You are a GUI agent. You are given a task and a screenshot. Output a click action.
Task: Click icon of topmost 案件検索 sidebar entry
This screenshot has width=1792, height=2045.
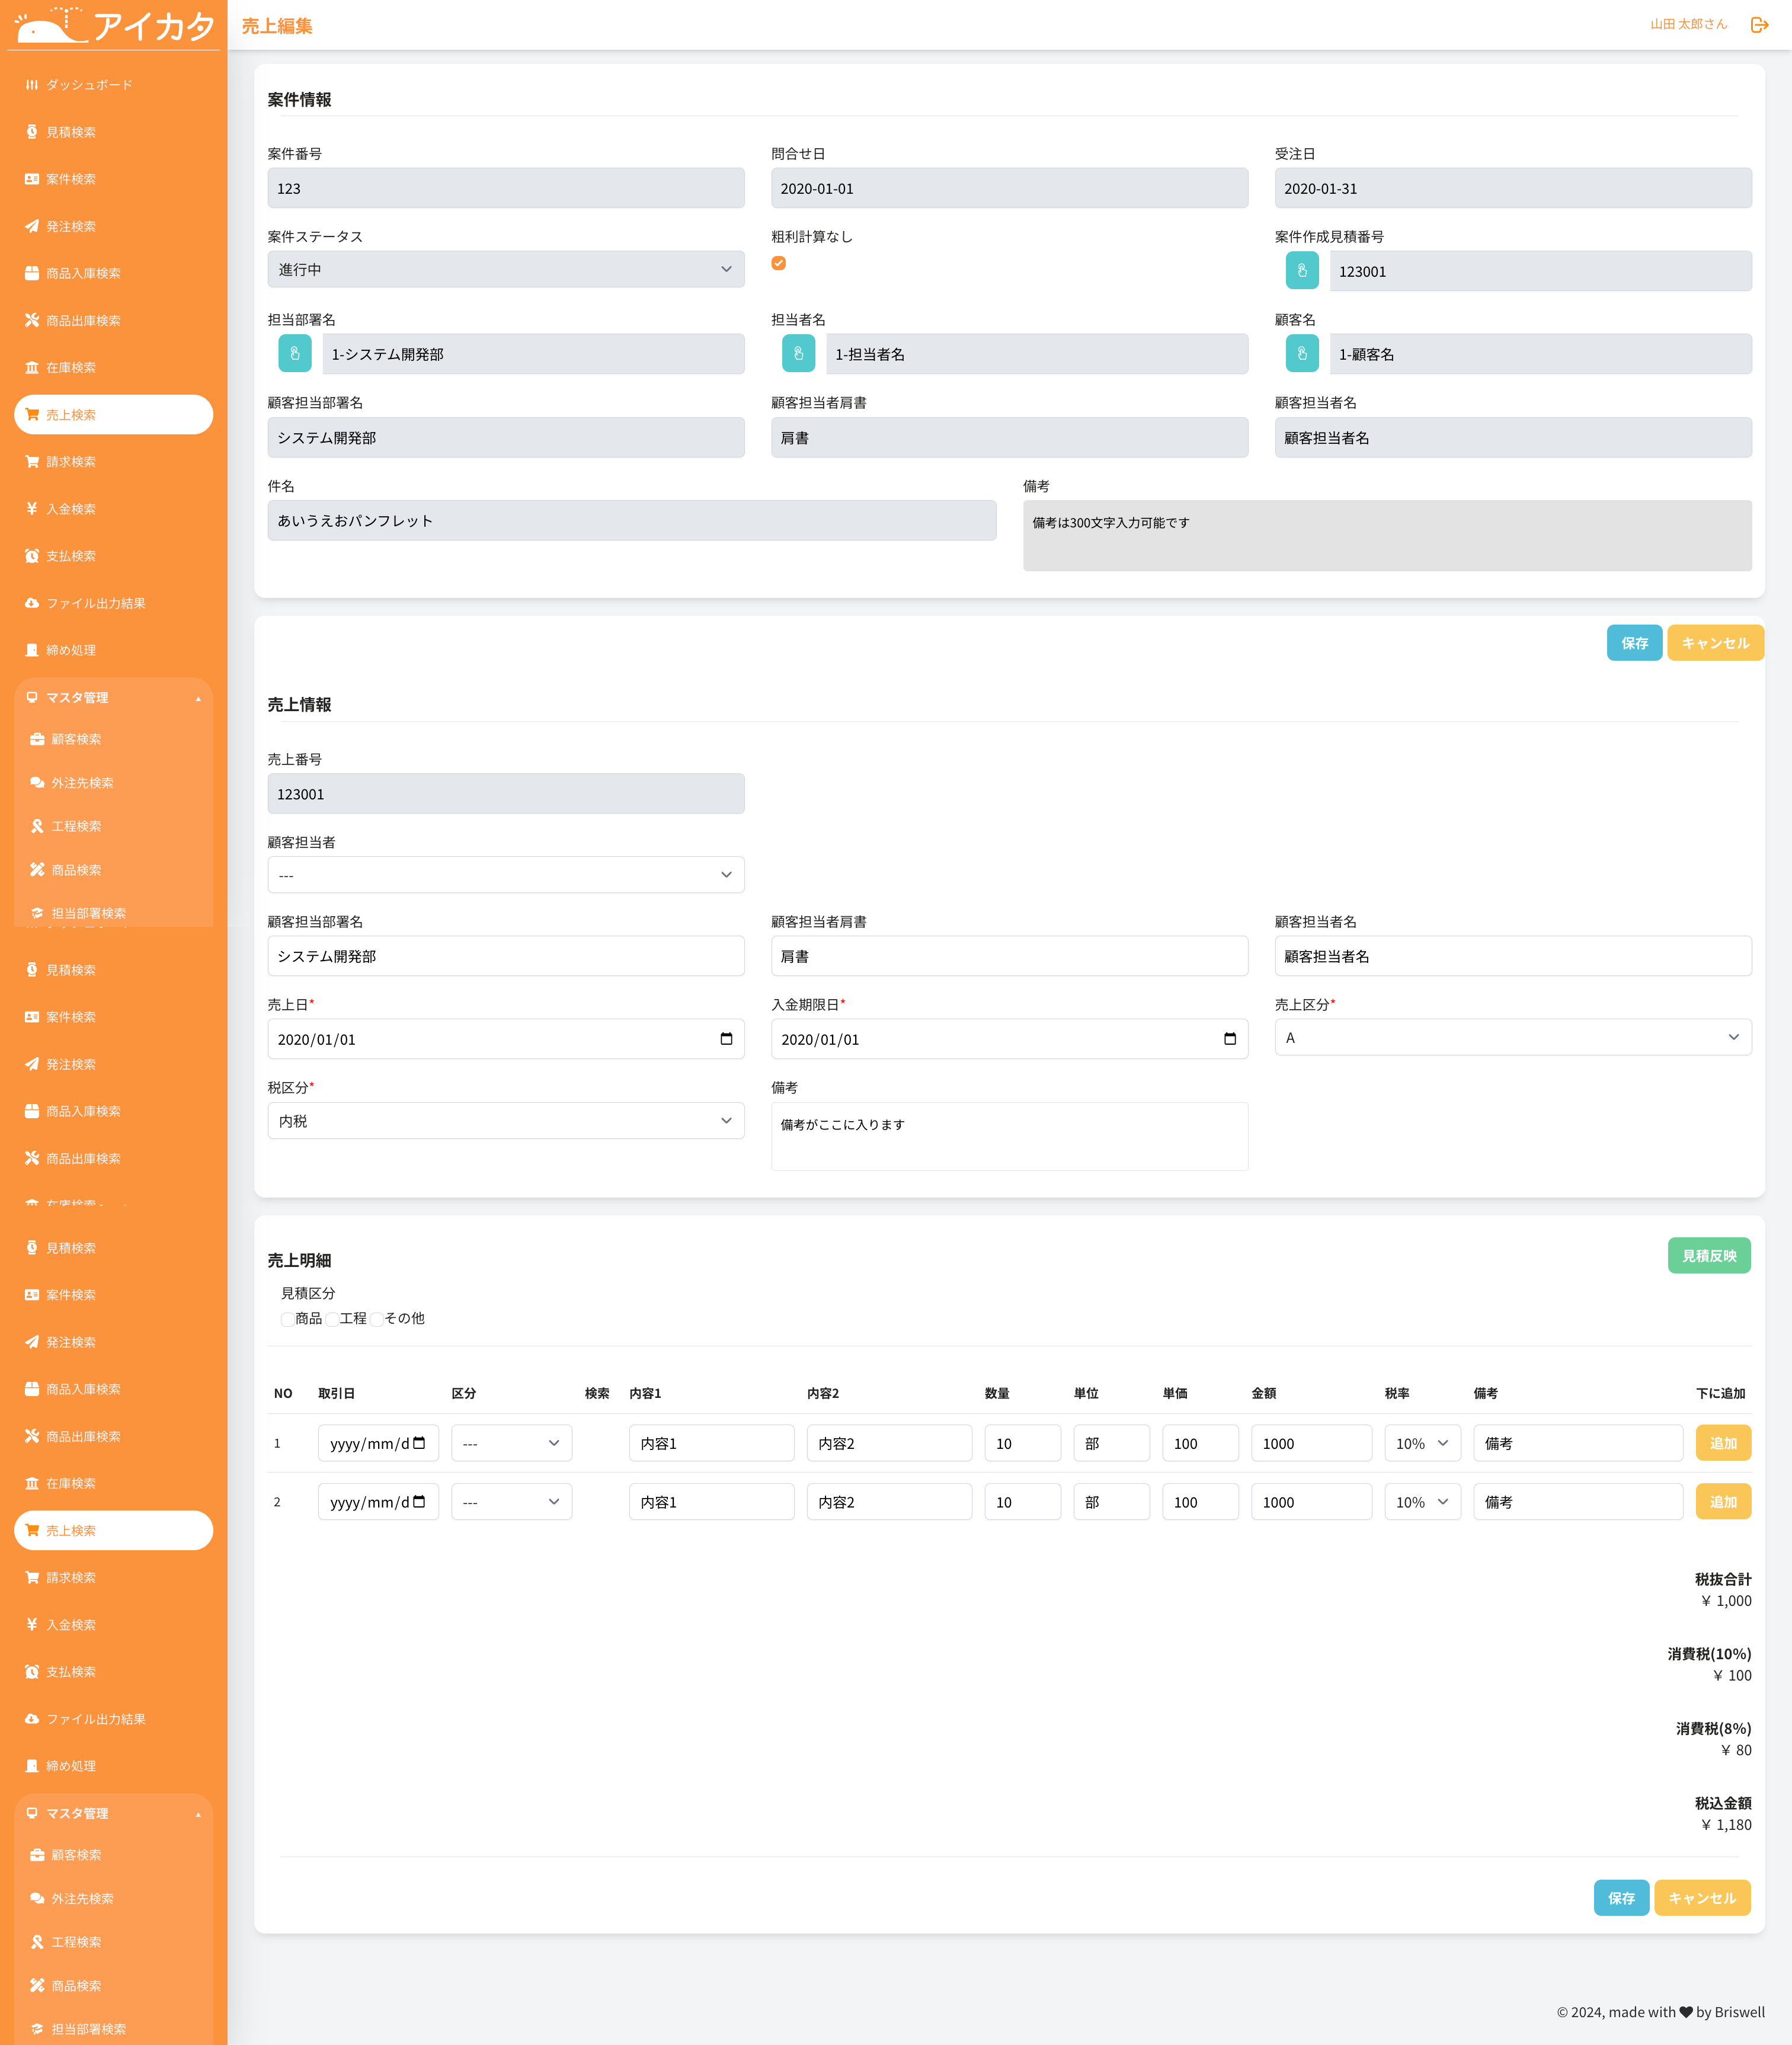click(32, 179)
